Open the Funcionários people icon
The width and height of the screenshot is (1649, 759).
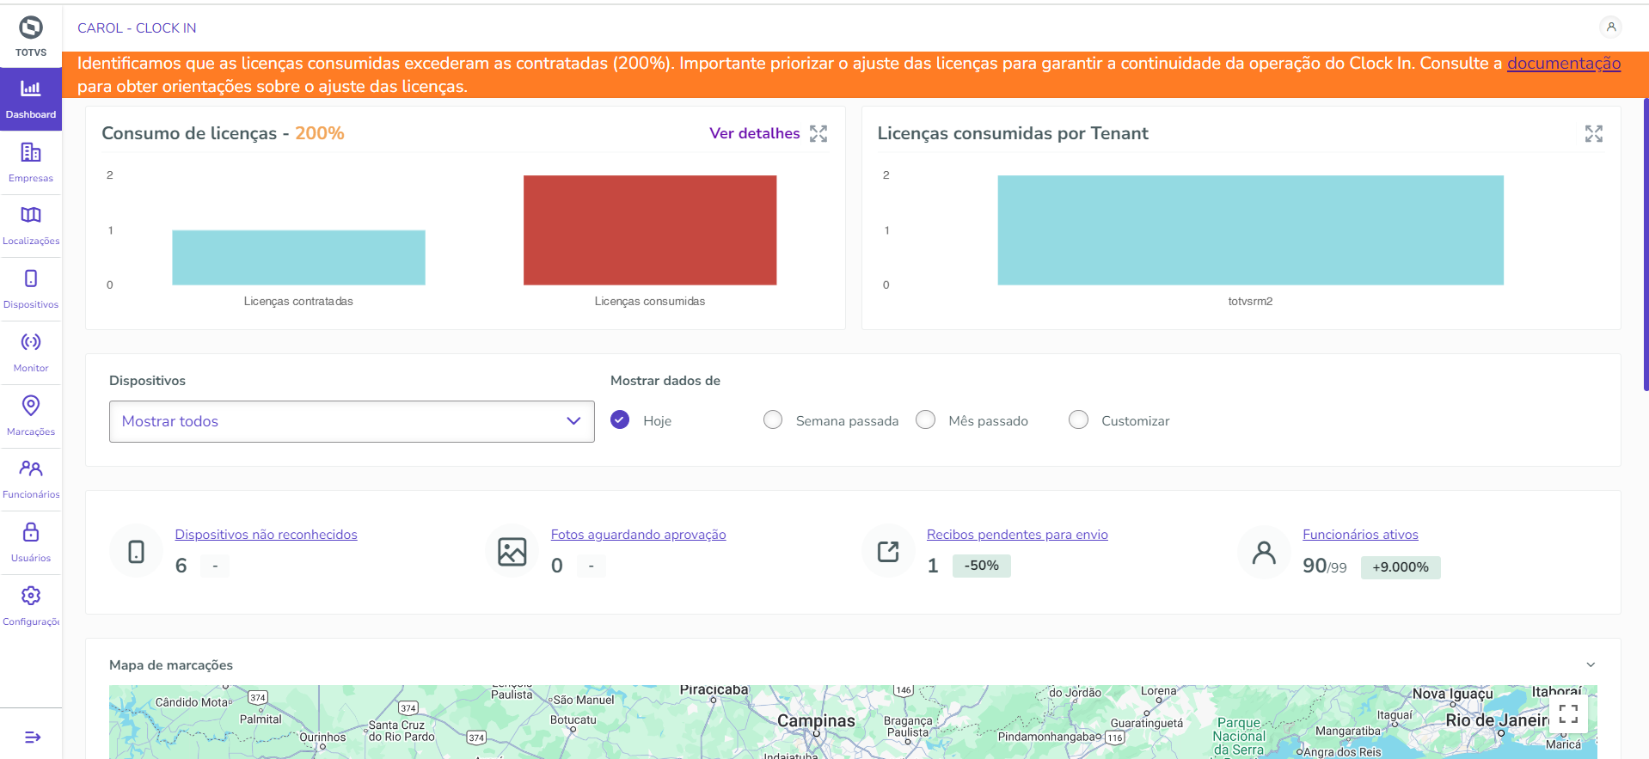pos(31,468)
